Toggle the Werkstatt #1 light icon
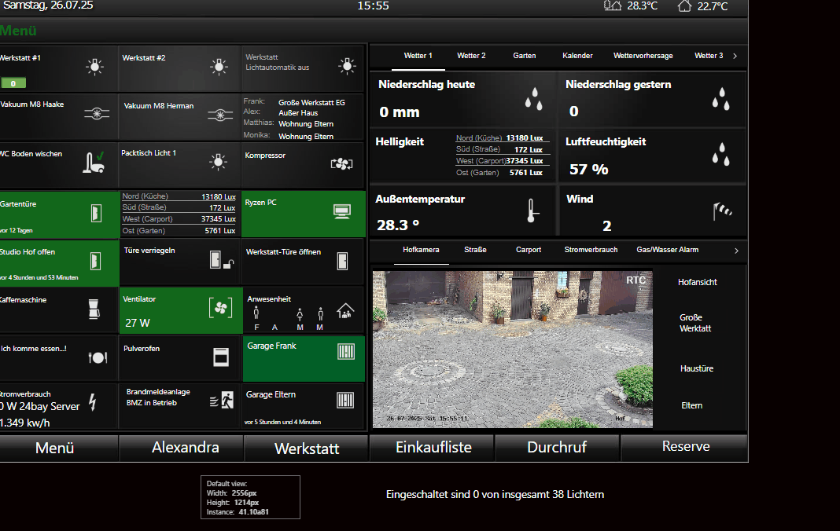The image size is (840, 531). (x=95, y=66)
